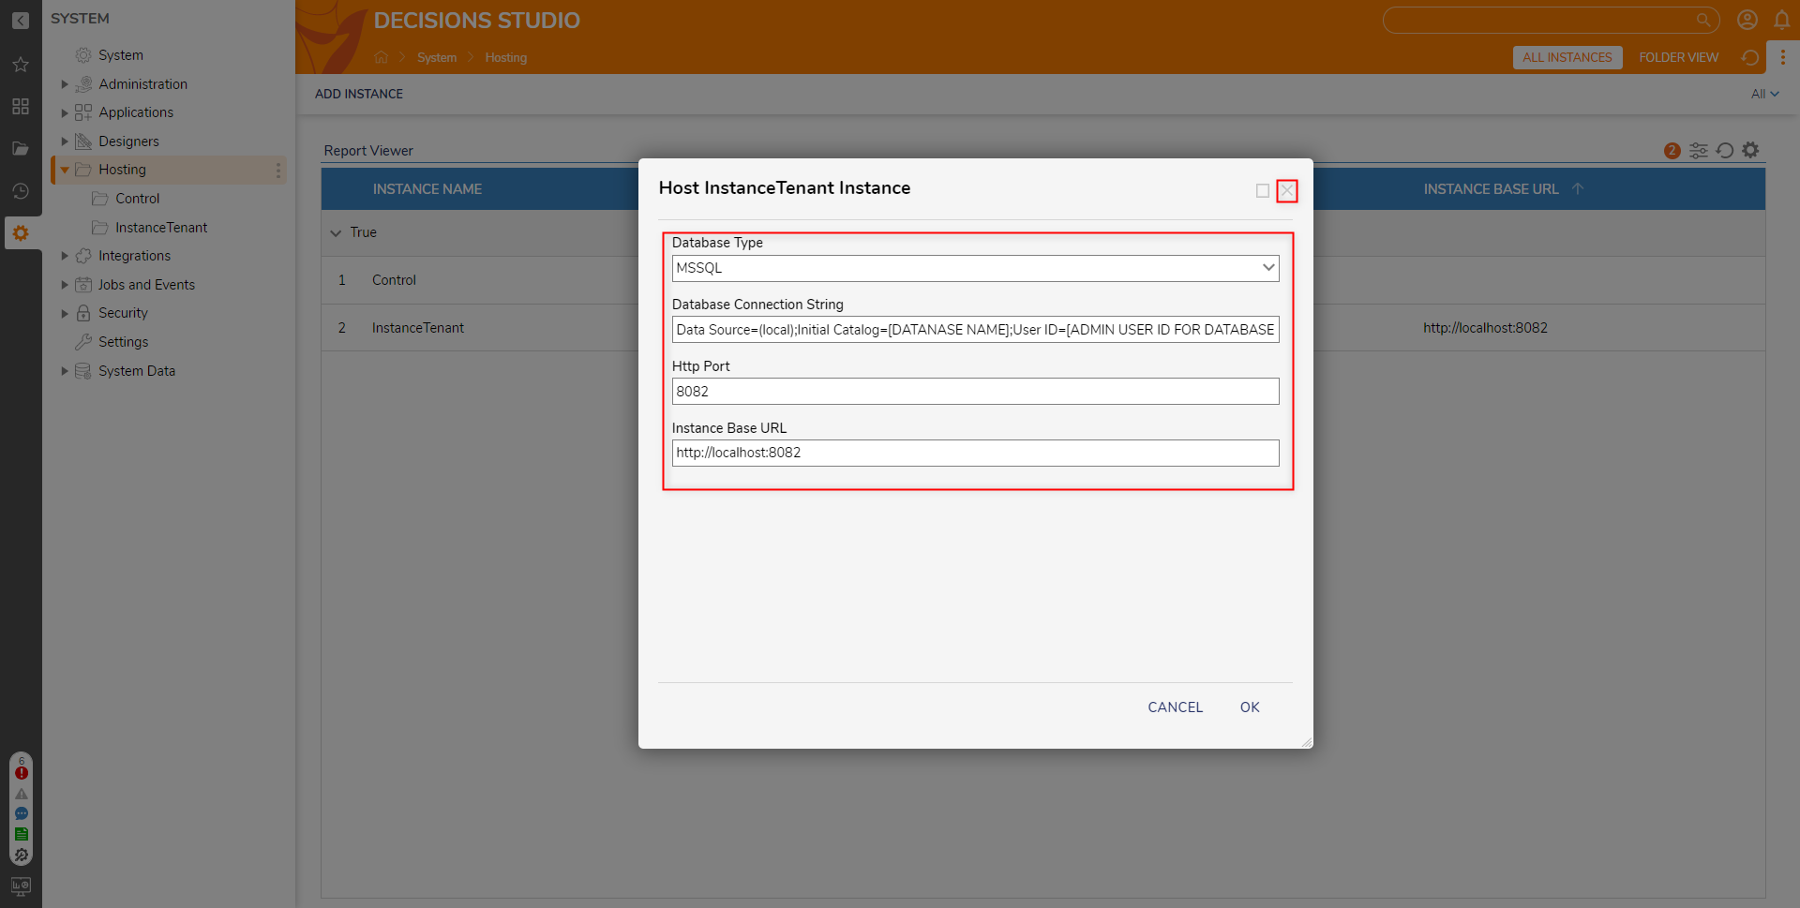Expand the Designers tree node
The image size is (1800, 908).
click(65, 141)
